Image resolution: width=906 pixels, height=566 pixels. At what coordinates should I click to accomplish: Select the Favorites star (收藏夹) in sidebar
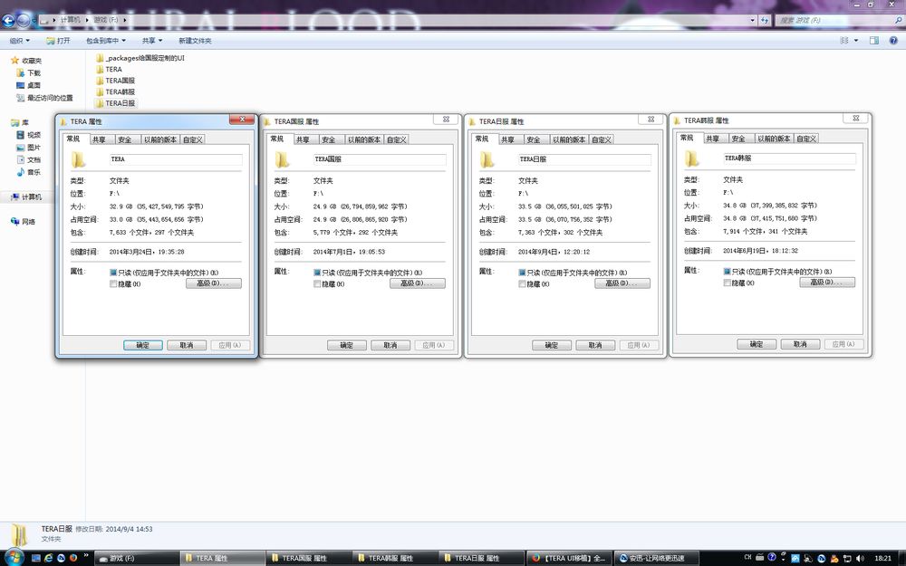click(x=15, y=60)
